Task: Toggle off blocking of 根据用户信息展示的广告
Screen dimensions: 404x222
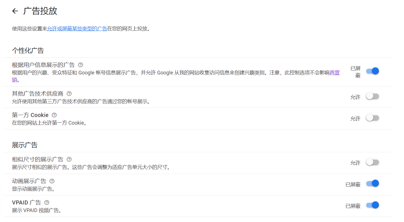Action: 372,71
